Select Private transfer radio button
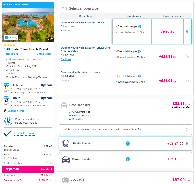Screen dimensions: 195x184 click(187, 159)
